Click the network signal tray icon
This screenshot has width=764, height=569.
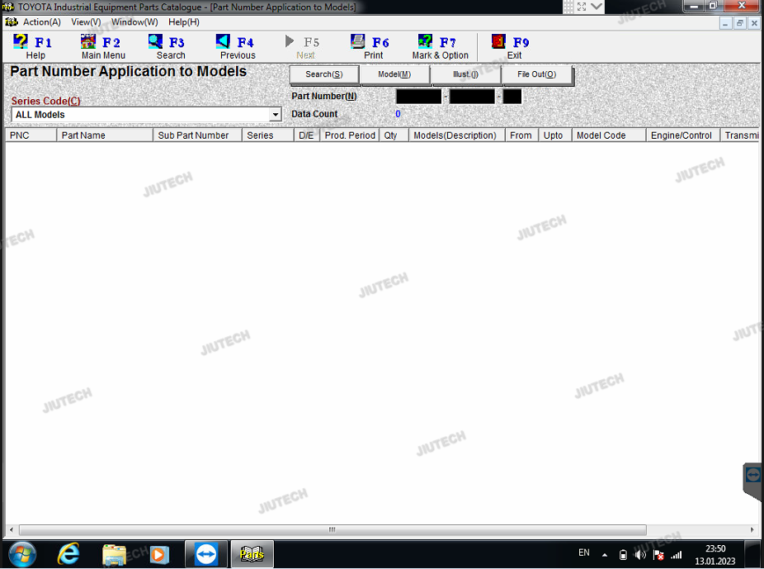pos(677,555)
